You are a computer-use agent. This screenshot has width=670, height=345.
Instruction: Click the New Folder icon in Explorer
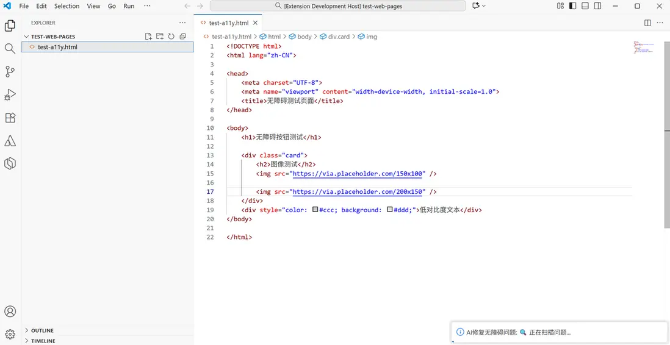pos(160,37)
